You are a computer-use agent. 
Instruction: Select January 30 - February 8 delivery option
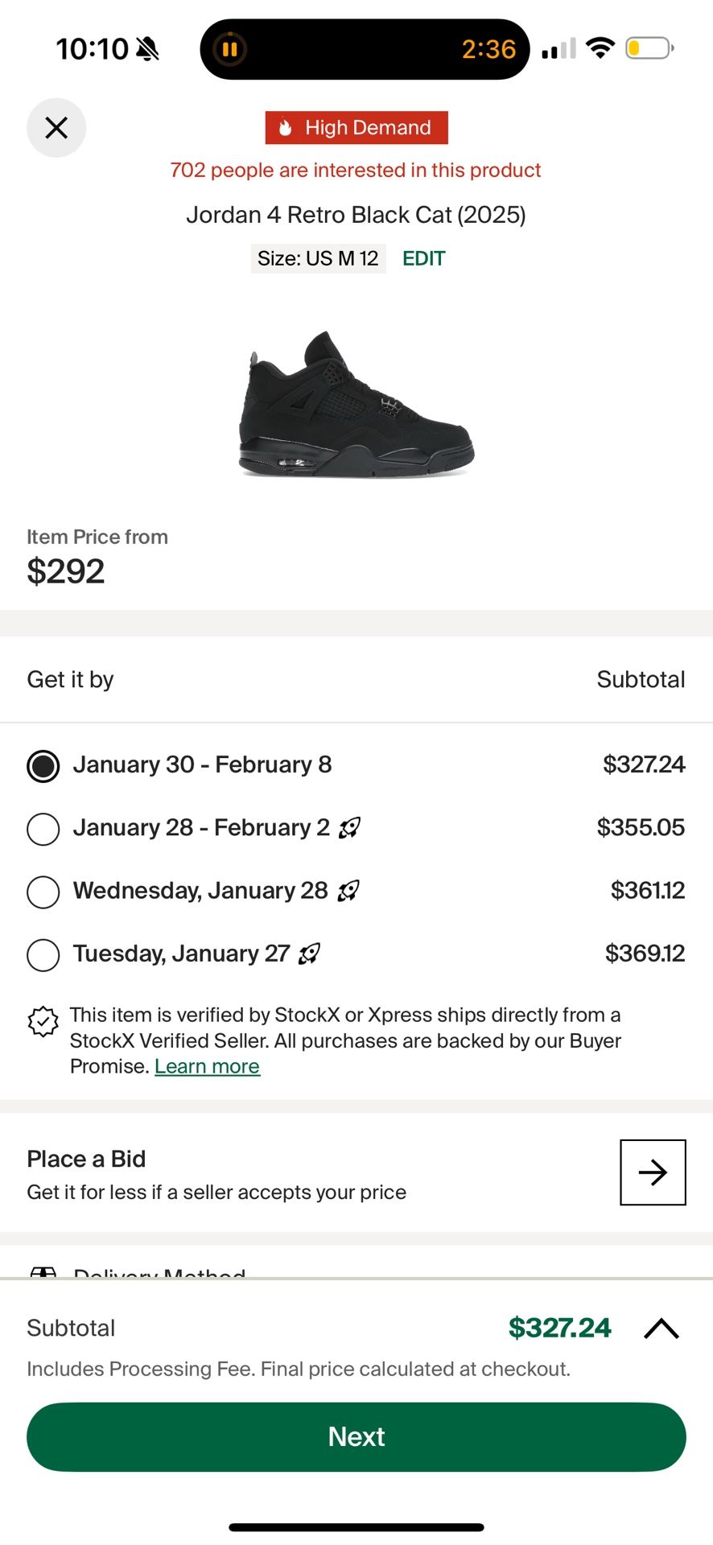[43, 766]
